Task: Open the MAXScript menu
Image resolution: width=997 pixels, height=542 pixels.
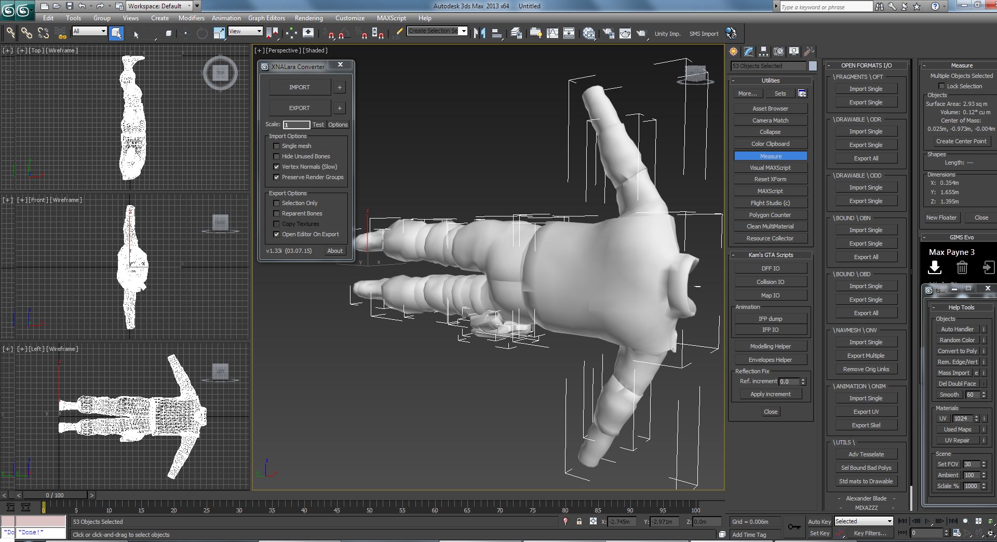Action: [391, 18]
